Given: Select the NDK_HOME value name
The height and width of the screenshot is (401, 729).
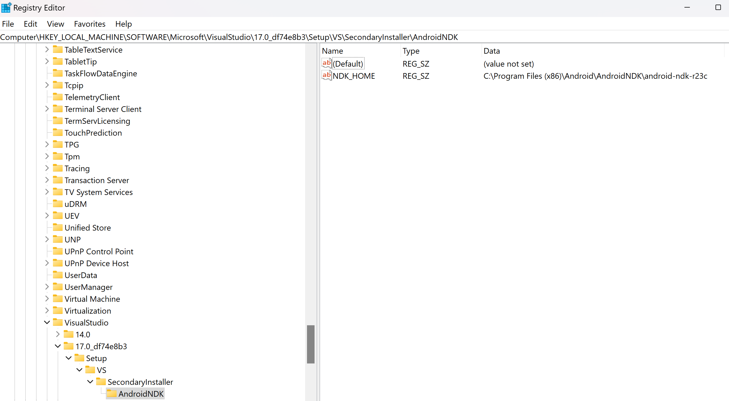Looking at the screenshot, I should pos(353,76).
